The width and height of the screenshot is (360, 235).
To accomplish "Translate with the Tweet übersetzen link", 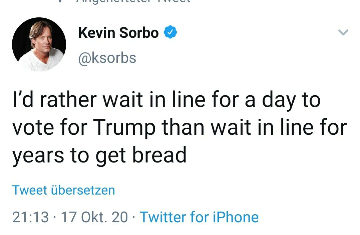I will point(64,190).
